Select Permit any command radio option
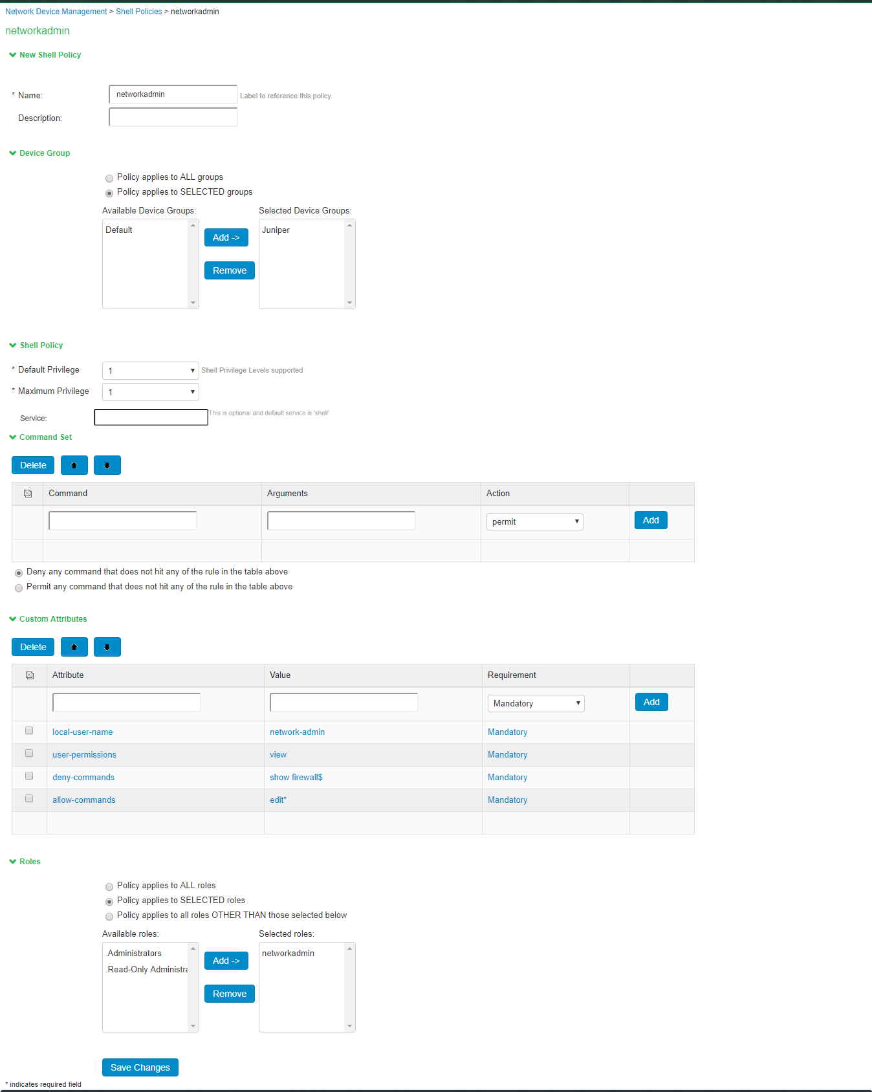Image resolution: width=872 pixels, height=1092 pixels. click(x=19, y=588)
